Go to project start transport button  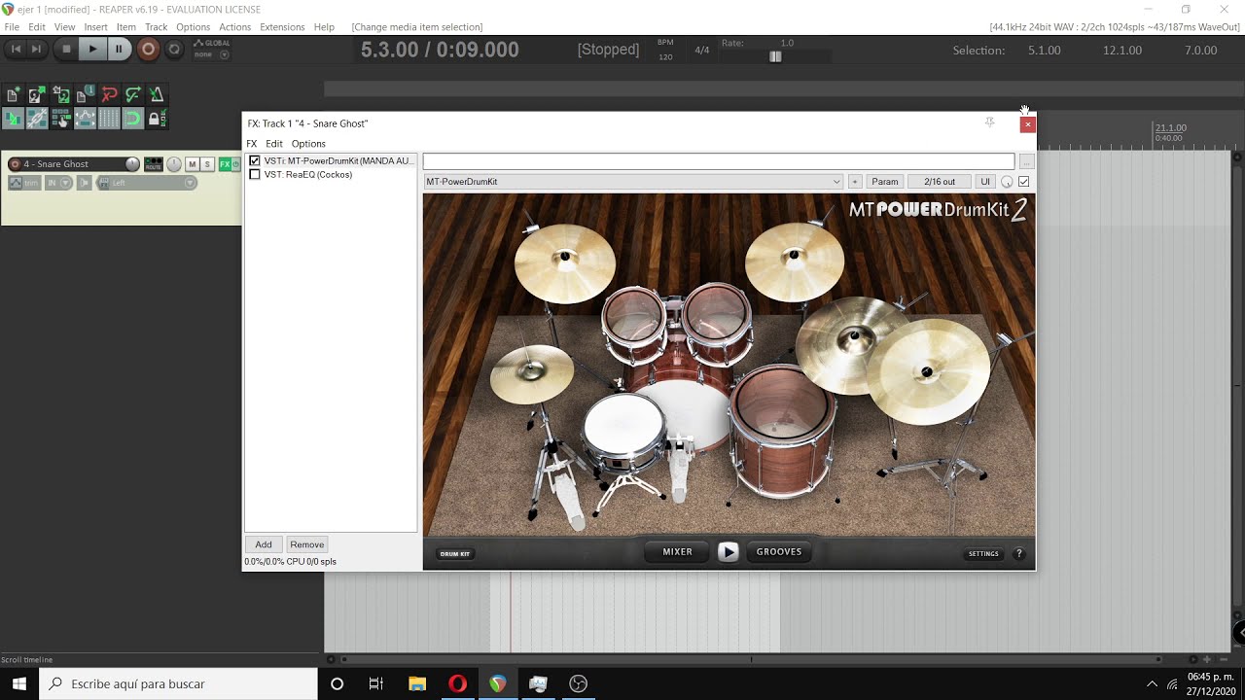tap(17, 49)
